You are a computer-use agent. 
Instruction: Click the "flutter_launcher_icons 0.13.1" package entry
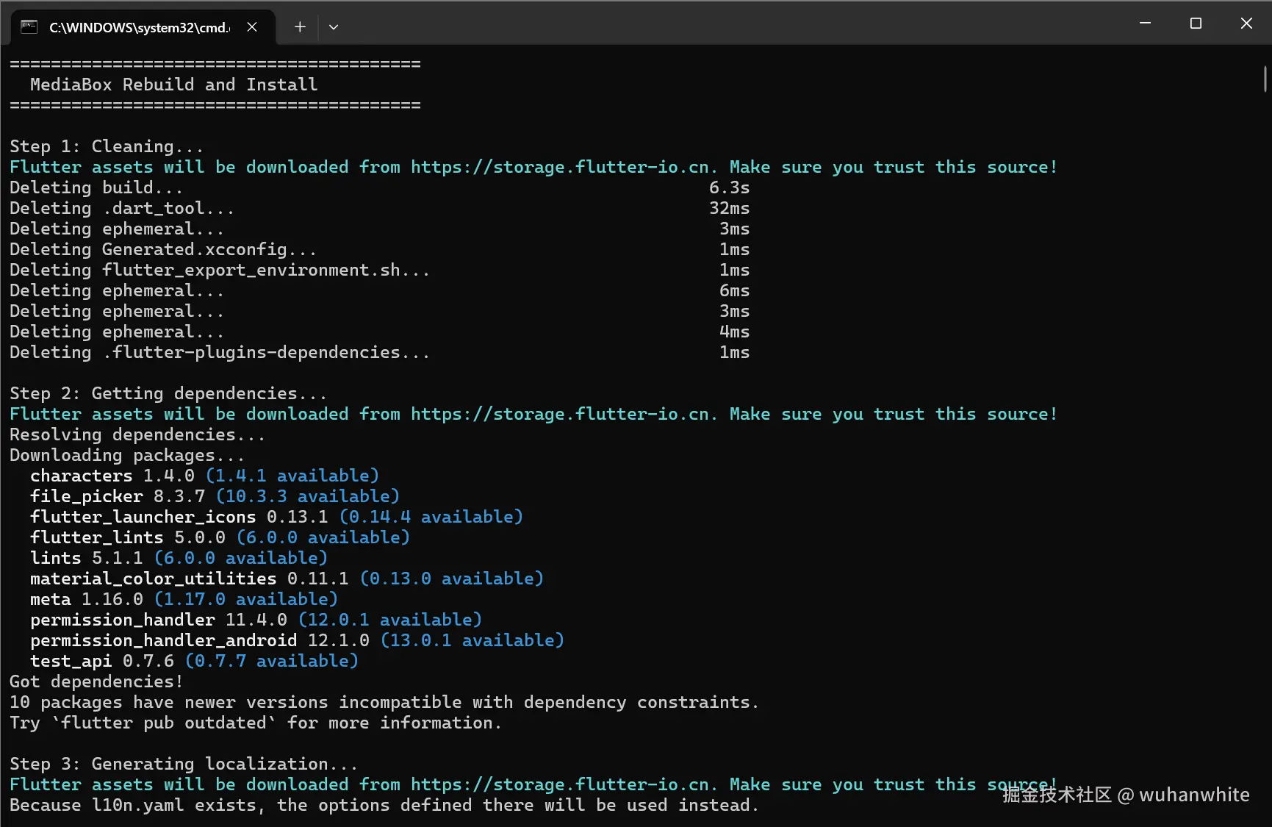click(179, 517)
